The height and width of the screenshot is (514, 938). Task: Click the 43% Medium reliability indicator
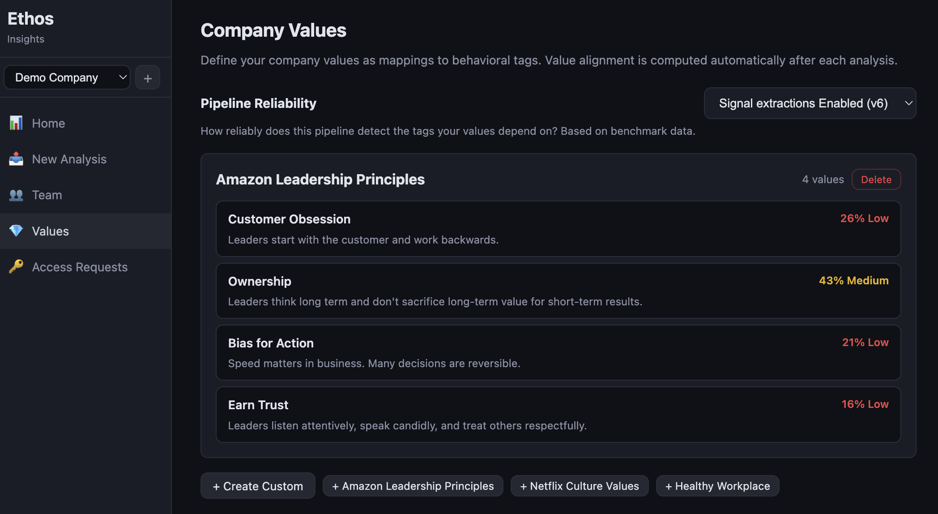[x=854, y=281]
